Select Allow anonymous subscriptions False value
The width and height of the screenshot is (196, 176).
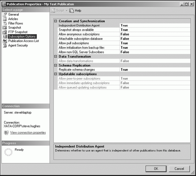click(155, 34)
